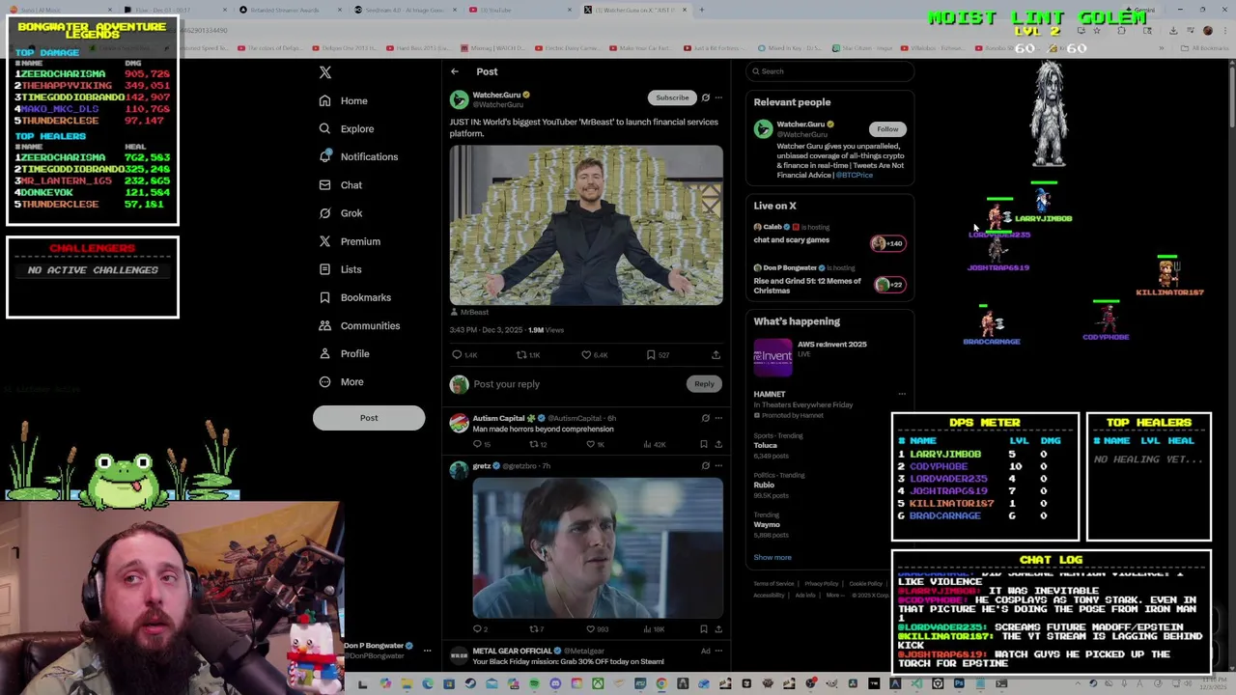
Task: Expand the footer More menu
Action: (835, 596)
